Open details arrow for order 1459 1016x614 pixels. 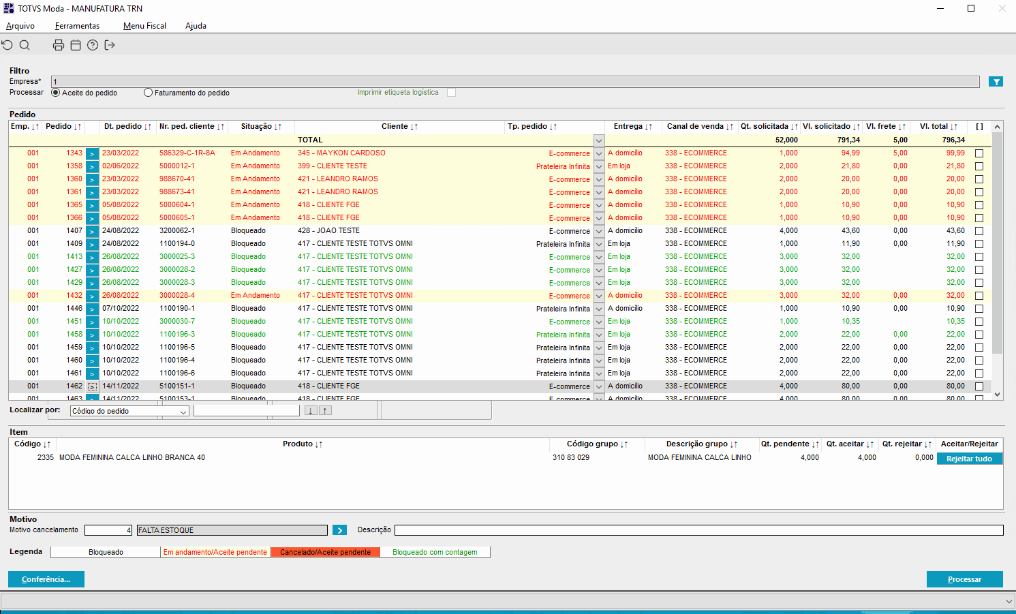click(92, 348)
